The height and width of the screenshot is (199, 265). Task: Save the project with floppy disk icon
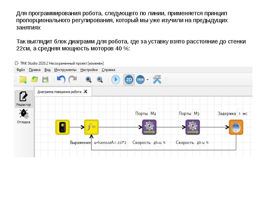pyautogui.click(x=45, y=80)
